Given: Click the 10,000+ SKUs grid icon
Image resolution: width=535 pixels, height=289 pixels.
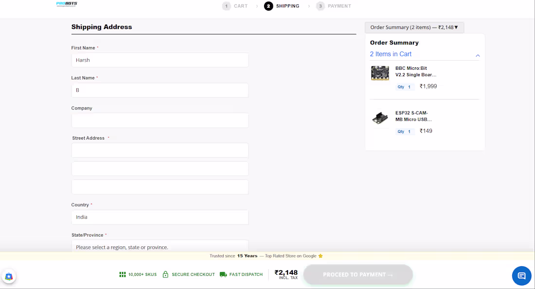Looking at the screenshot, I should pos(122,274).
